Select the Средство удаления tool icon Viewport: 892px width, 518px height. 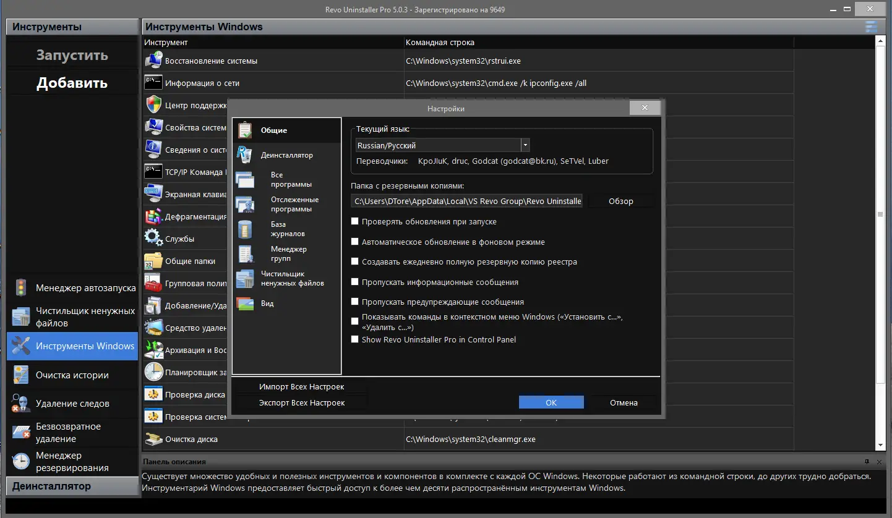pyautogui.click(x=153, y=328)
